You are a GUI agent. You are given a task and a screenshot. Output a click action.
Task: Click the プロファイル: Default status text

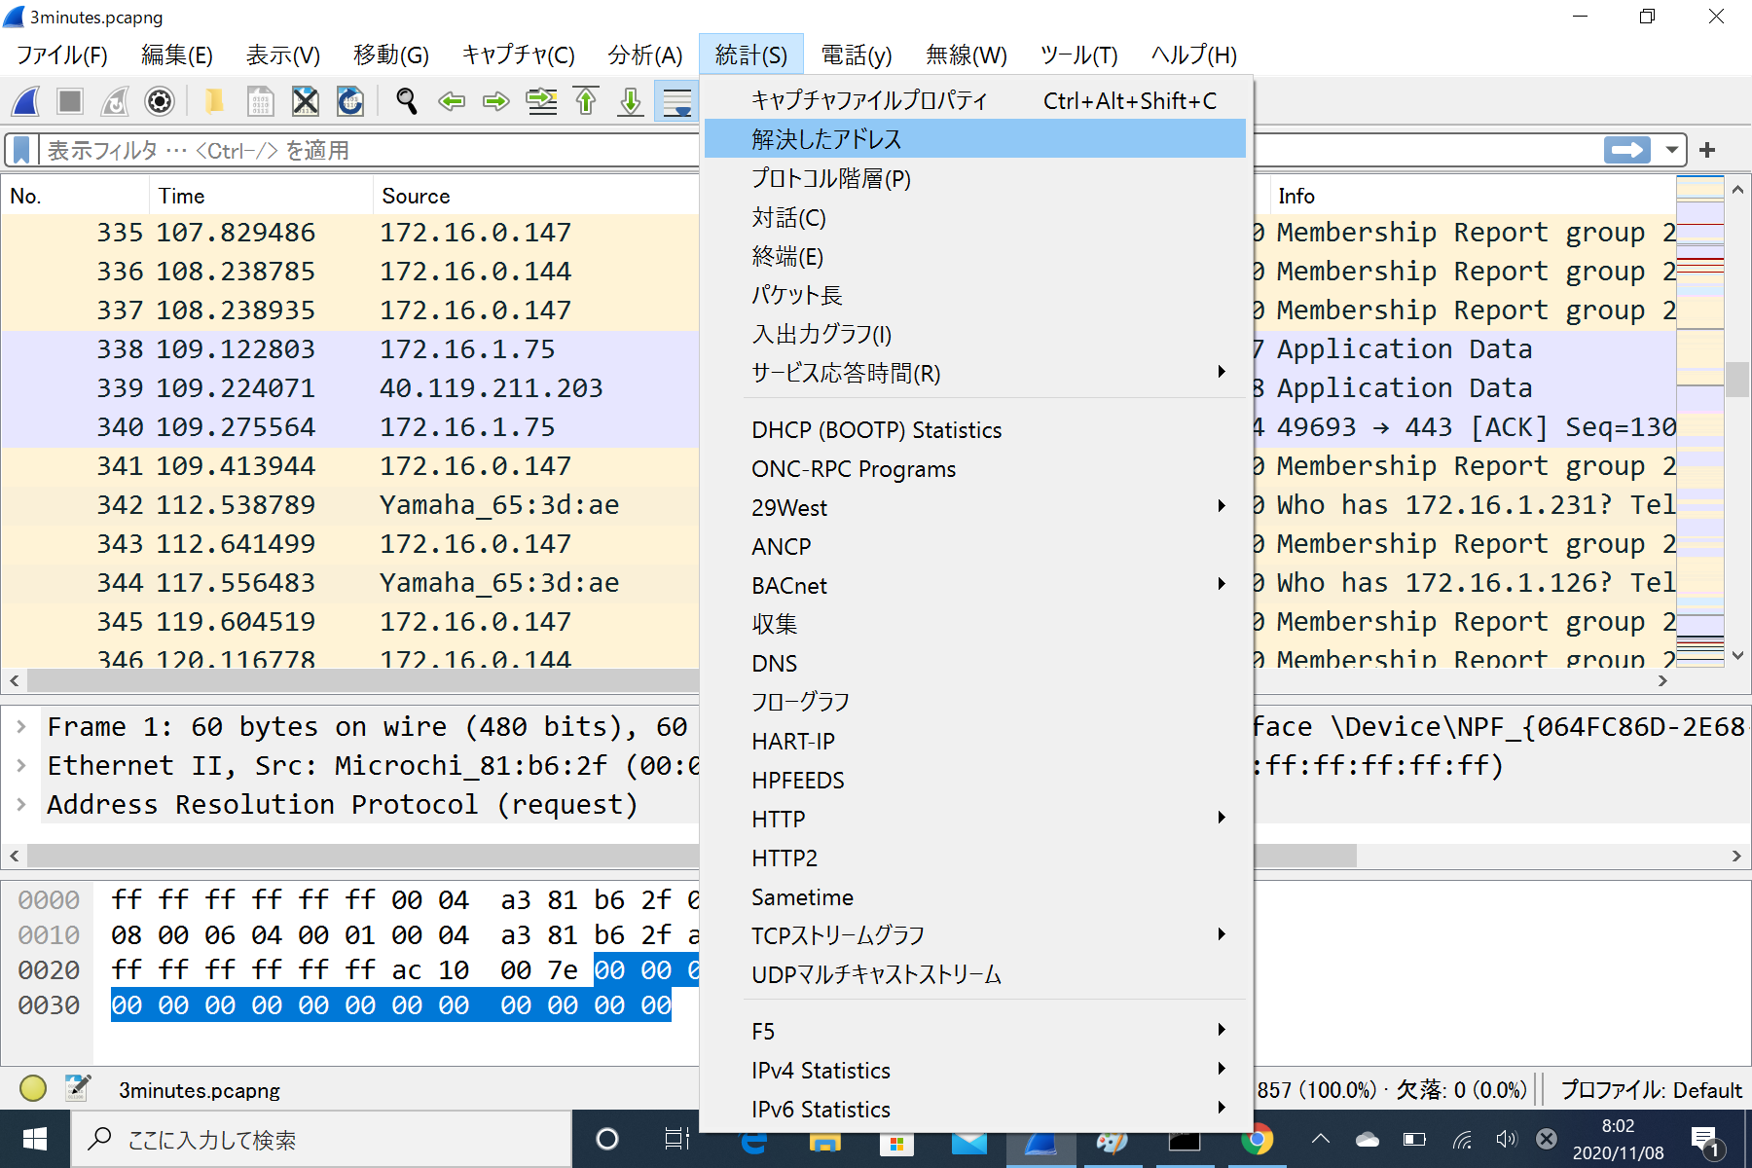point(1651,1089)
